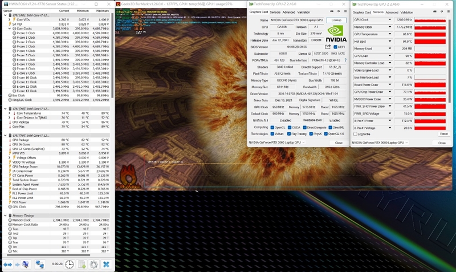
Task: Click BIOS export share icon next to UEFI
Action: [328, 47]
